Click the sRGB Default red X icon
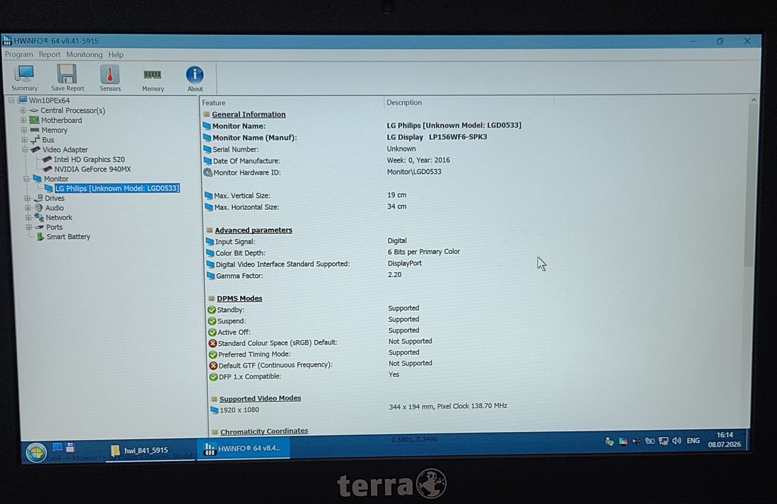Viewport: 777px width, 504px height. point(212,343)
